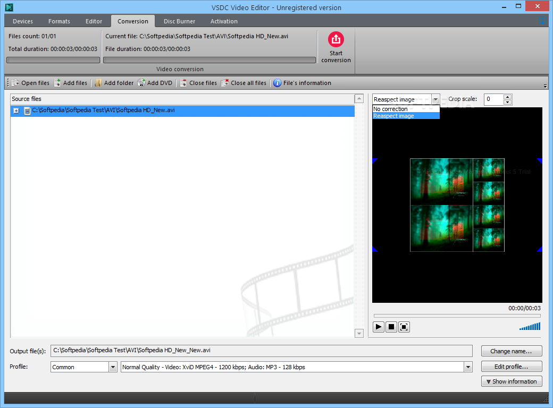Click the VSDC application logo icon
Viewport: 553px width, 408px height.
click(x=9, y=7)
